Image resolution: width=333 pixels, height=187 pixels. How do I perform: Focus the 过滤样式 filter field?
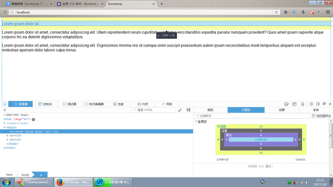252,116
